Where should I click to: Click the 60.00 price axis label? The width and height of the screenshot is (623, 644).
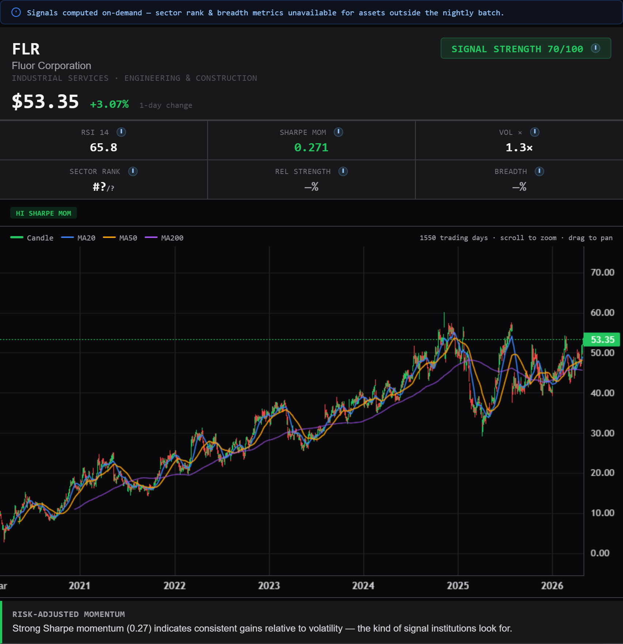(602, 312)
